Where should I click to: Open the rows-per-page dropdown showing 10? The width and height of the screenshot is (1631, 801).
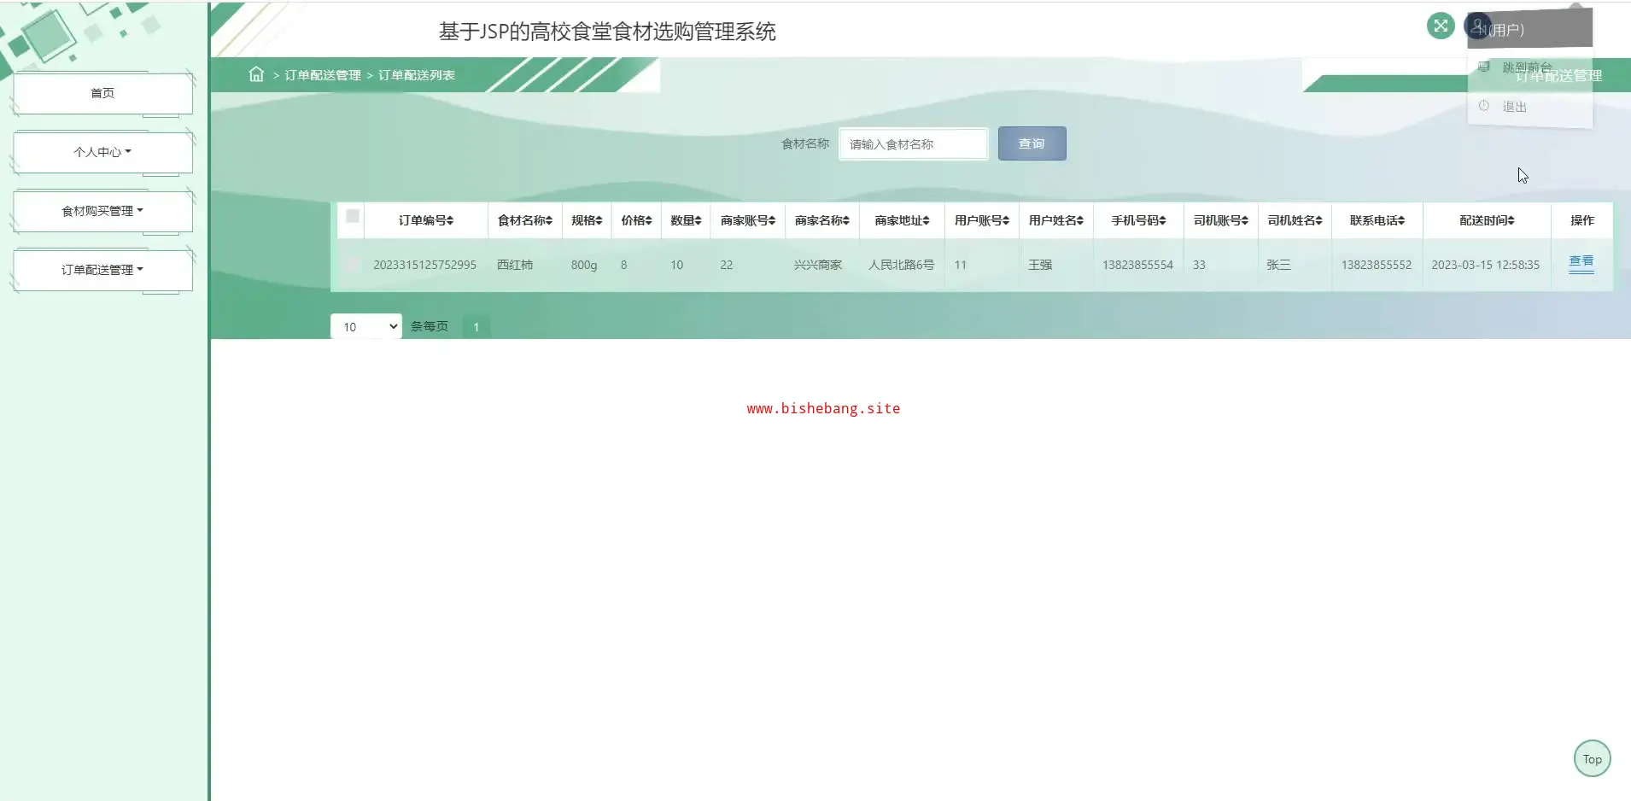[x=366, y=326]
